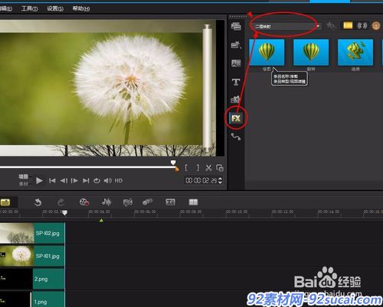Open the Sound Mixer waveform icon

point(106,202)
